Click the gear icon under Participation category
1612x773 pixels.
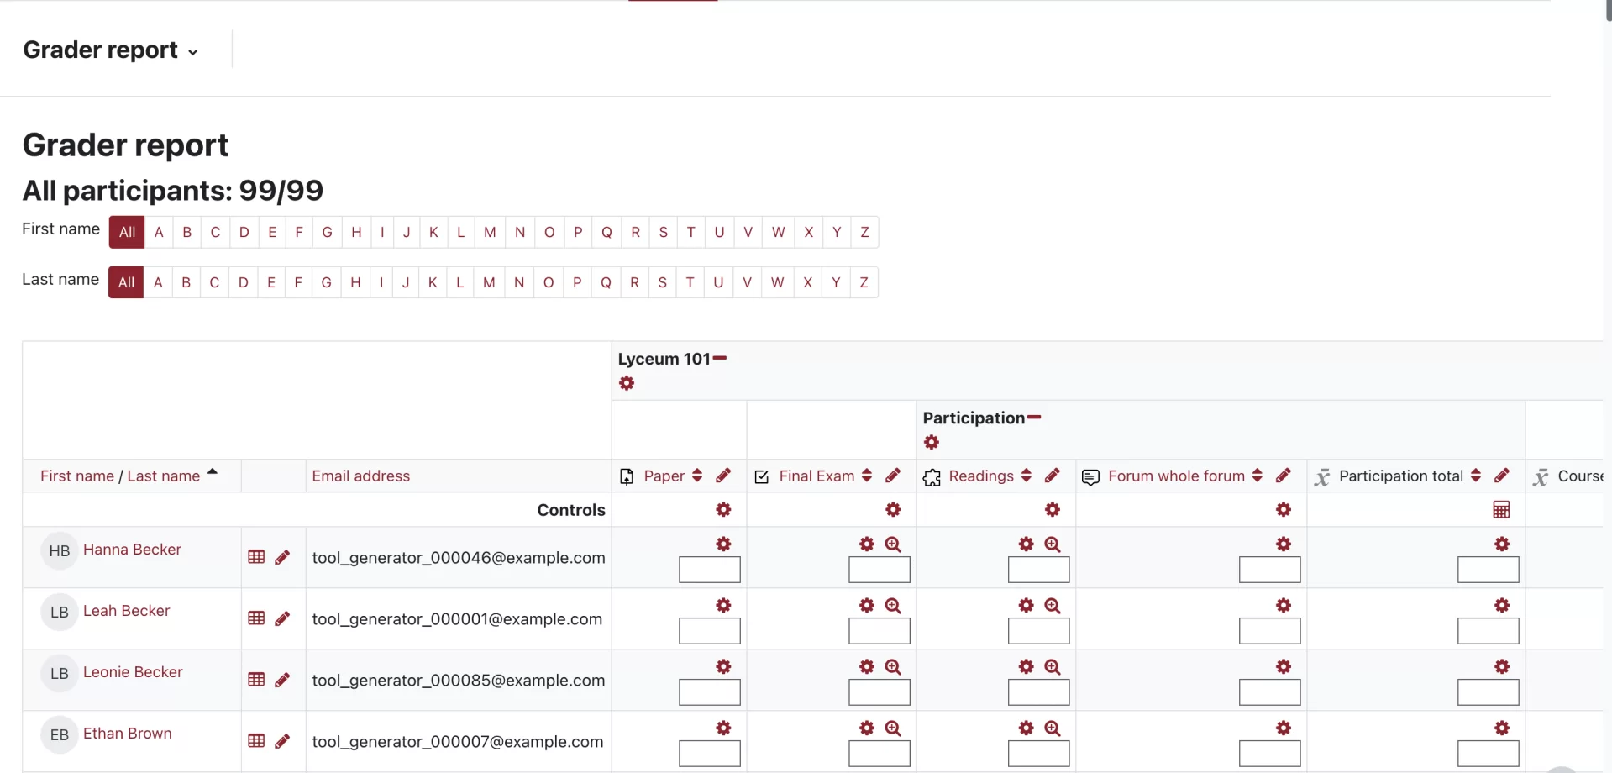(932, 443)
